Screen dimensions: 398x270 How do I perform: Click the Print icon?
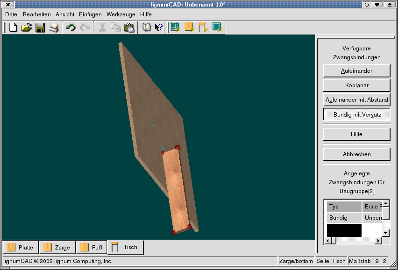pyautogui.click(x=54, y=28)
